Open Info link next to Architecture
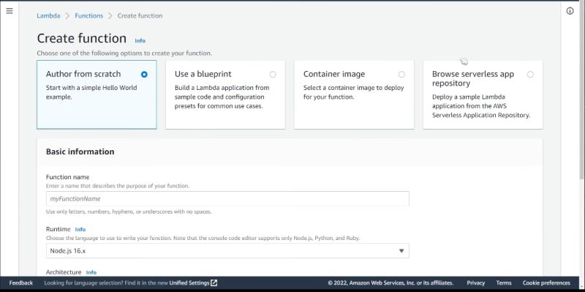Image resolution: width=585 pixels, height=292 pixels. pos(91,272)
